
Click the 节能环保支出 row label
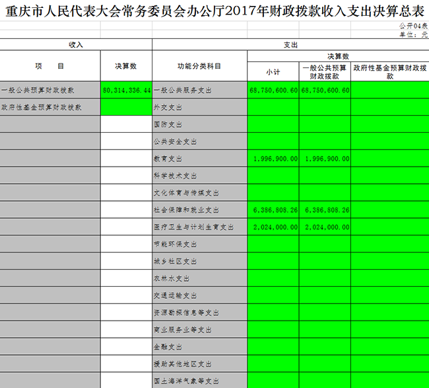tap(199, 245)
